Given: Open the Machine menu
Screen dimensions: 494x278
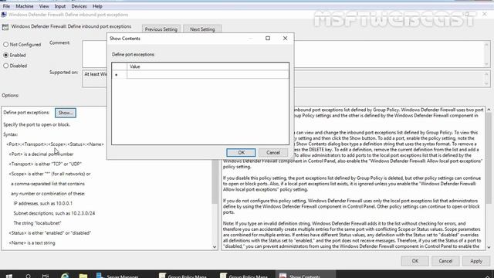Looking at the screenshot, I should tap(24, 6).
